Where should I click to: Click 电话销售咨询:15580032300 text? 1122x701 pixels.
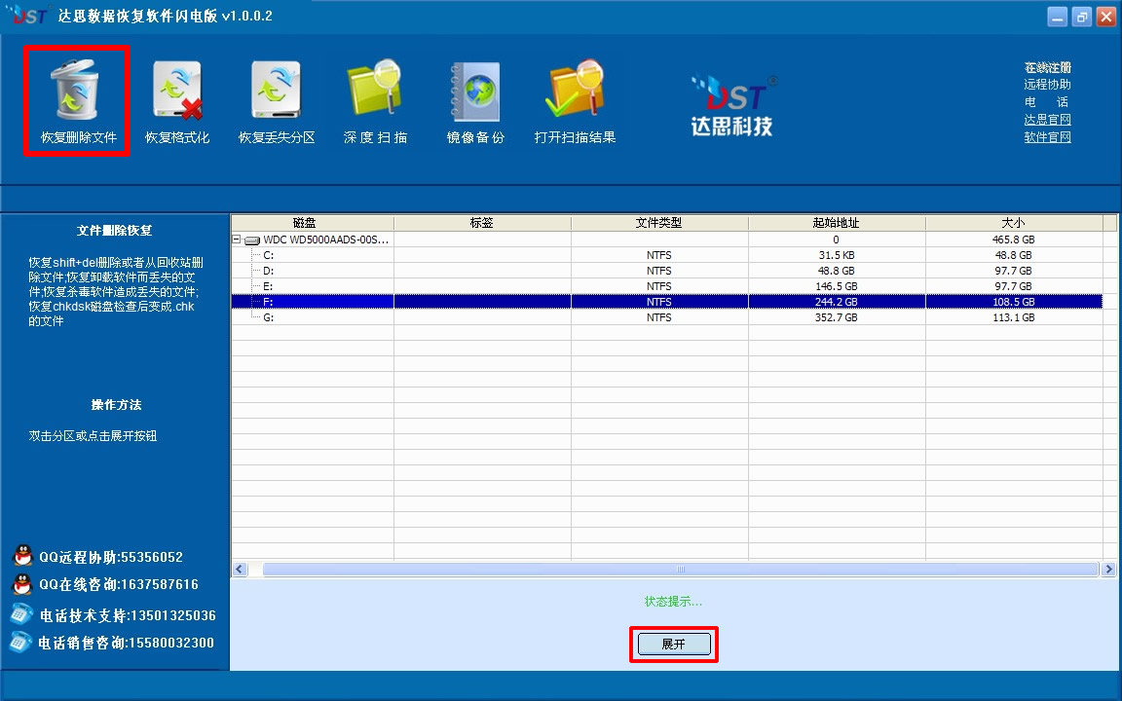coord(126,643)
